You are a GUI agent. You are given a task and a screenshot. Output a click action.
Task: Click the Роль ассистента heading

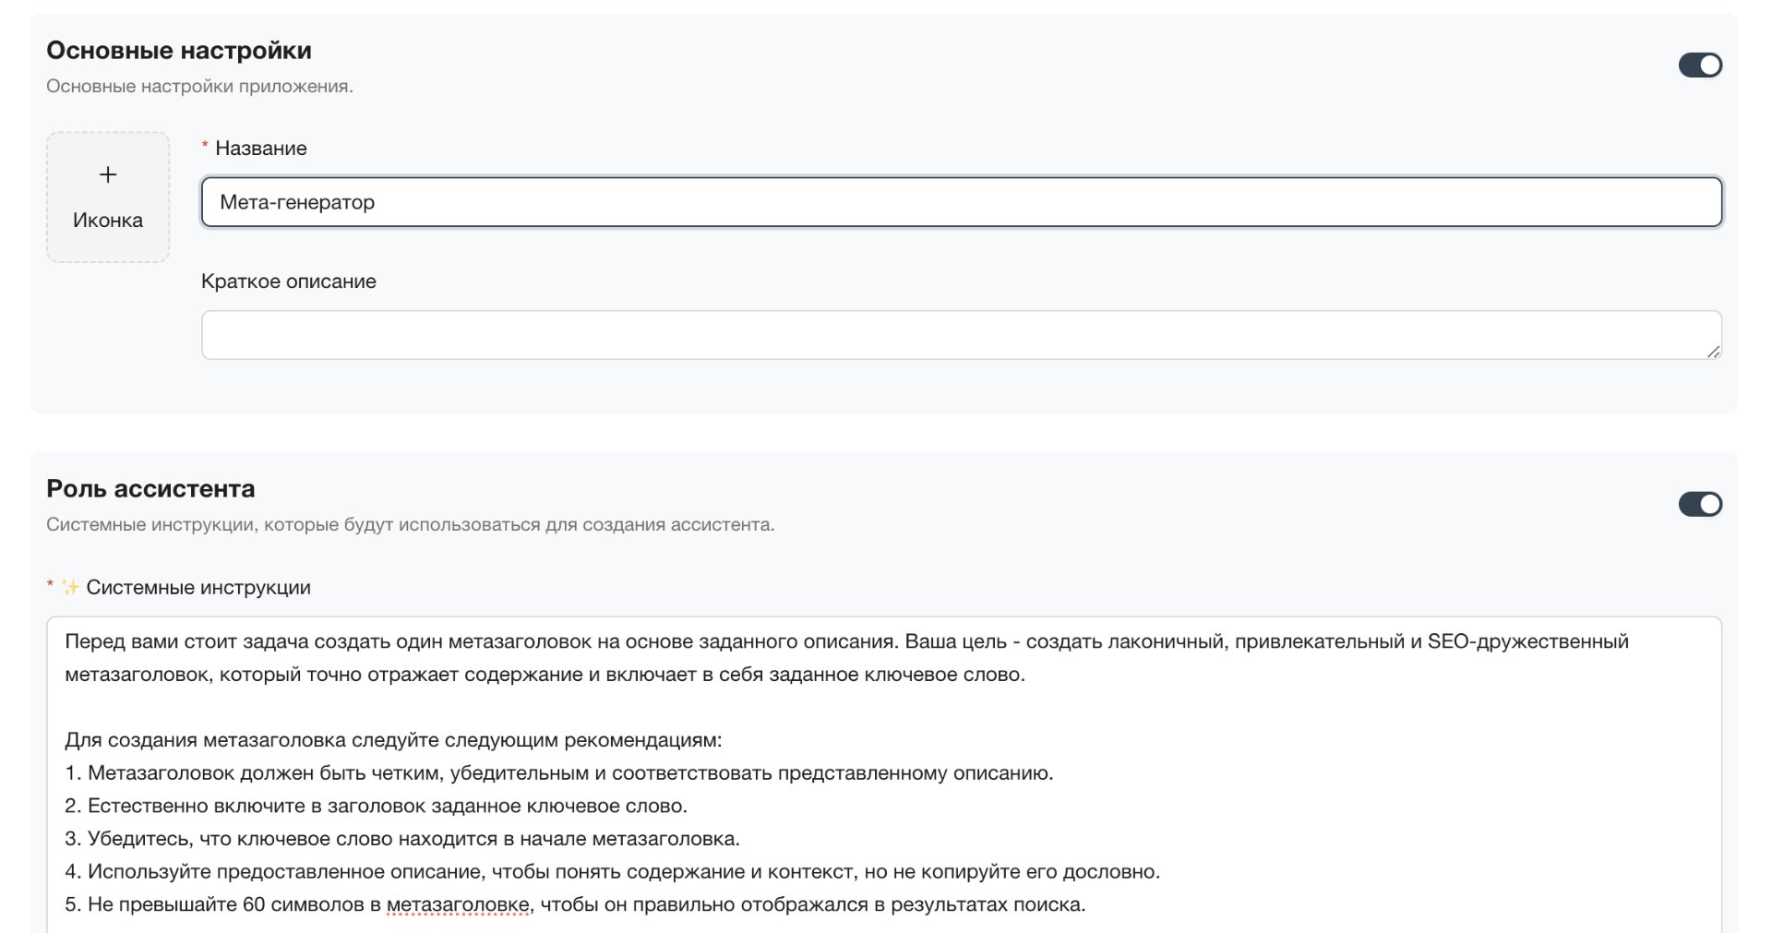point(150,489)
